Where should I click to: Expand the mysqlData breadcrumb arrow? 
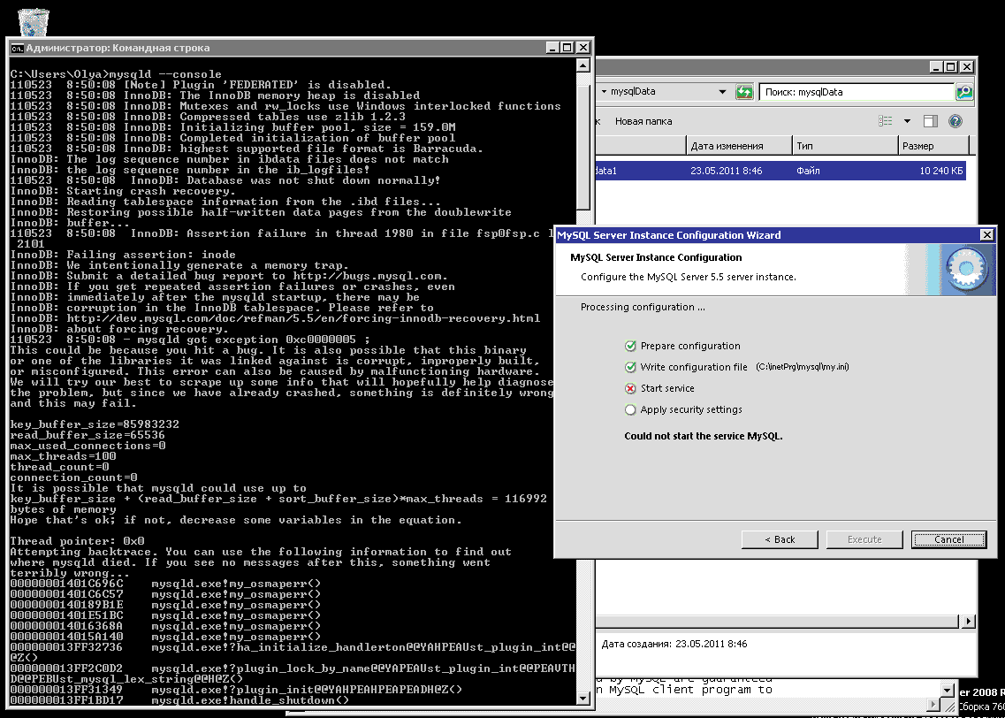pyautogui.click(x=604, y=92)
